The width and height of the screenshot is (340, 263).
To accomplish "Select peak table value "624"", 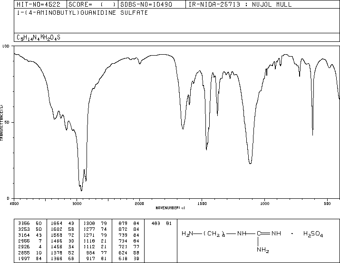I will point(123,253).
